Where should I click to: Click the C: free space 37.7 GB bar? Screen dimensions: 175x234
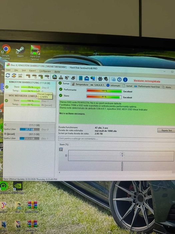coord(30,129)
